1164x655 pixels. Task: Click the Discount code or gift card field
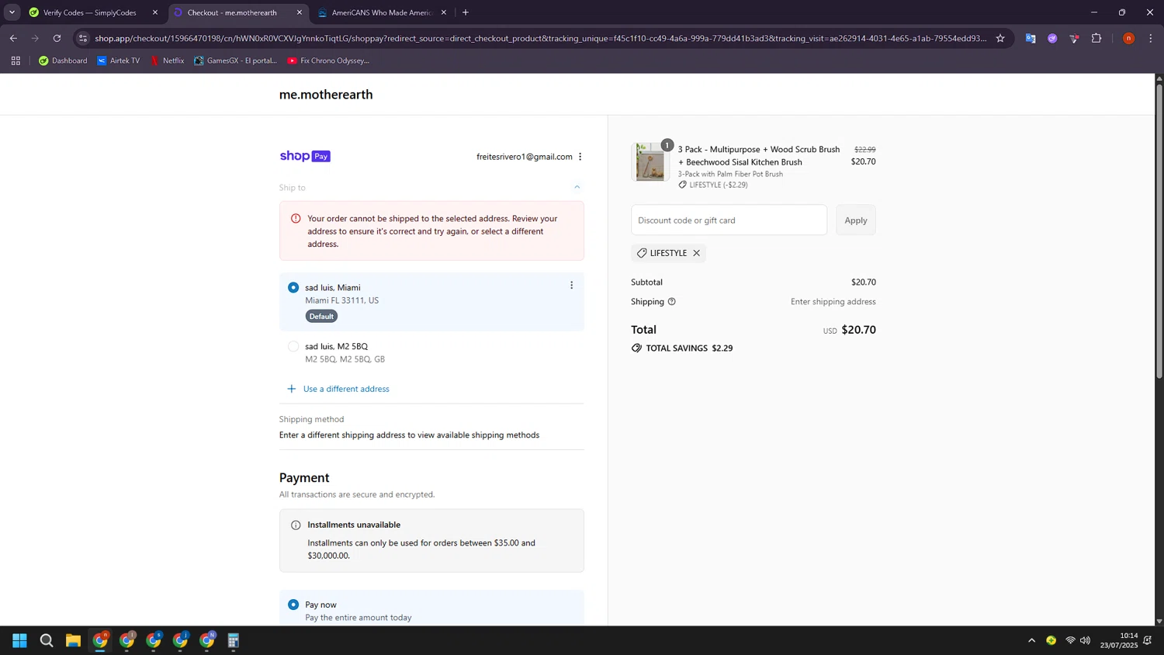[x=729, y=220]
